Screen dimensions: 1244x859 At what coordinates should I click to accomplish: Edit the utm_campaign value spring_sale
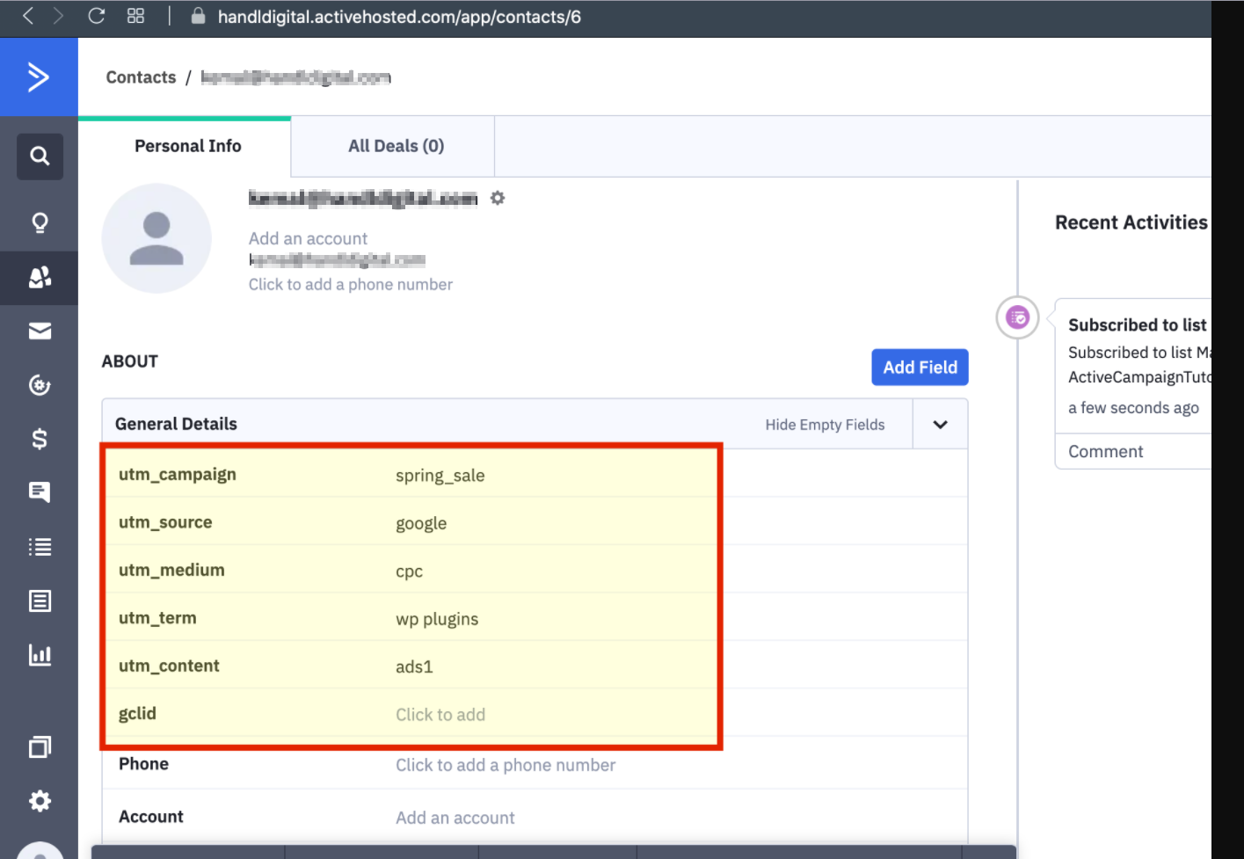point(440,476)
